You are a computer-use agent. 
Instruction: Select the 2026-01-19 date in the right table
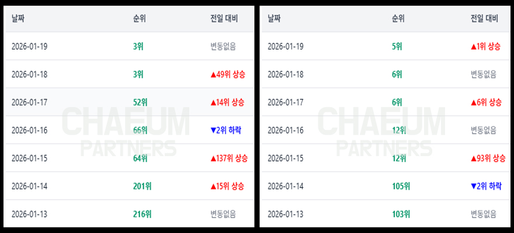pyautogui.click(x=285, y=46)
